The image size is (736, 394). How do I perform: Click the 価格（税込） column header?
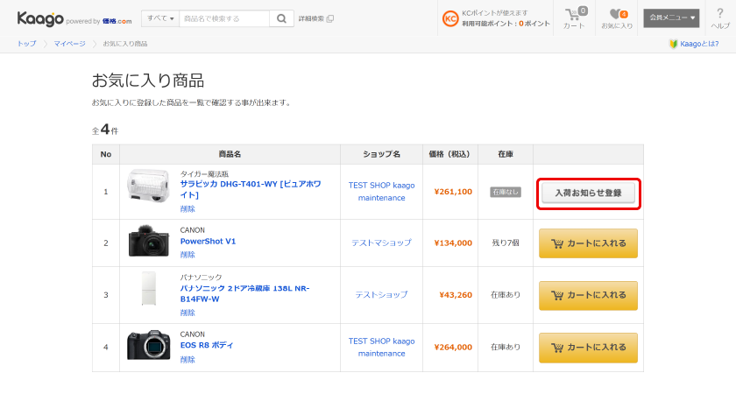(449, 154)
